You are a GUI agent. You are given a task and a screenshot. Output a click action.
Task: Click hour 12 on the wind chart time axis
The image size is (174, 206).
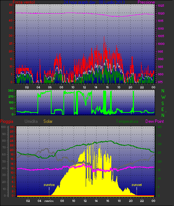pos(84,87)
